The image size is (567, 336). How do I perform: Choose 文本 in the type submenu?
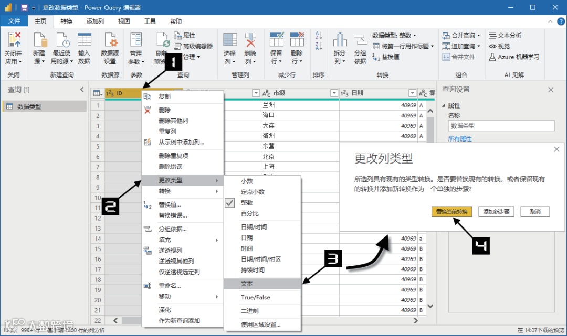[262, 284]
